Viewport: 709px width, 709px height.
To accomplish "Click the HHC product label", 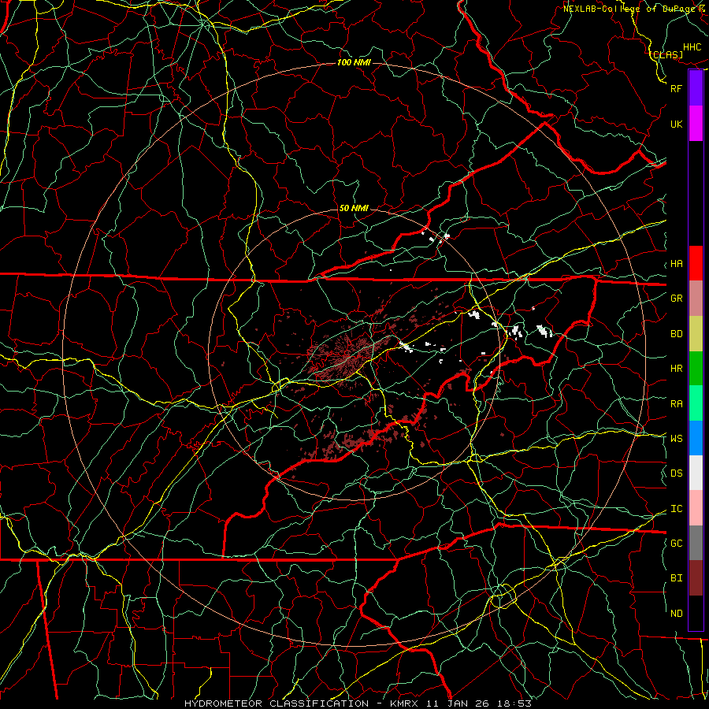I will click(x=692, y=47).
